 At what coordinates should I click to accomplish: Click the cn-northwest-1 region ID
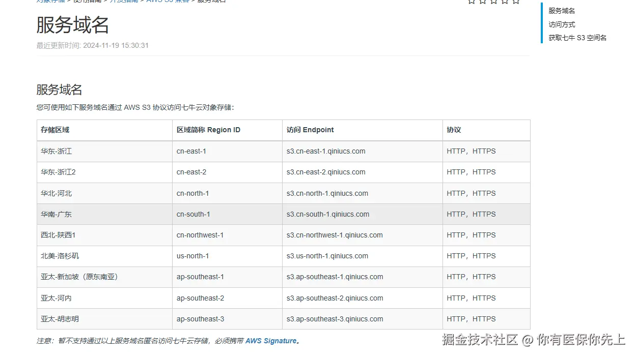click(200, 235)
